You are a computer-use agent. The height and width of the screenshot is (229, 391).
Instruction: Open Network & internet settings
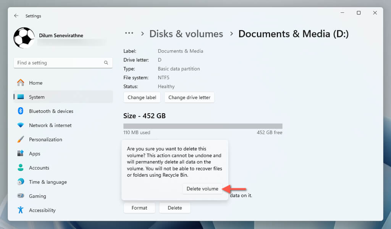(x=50, y=125)
